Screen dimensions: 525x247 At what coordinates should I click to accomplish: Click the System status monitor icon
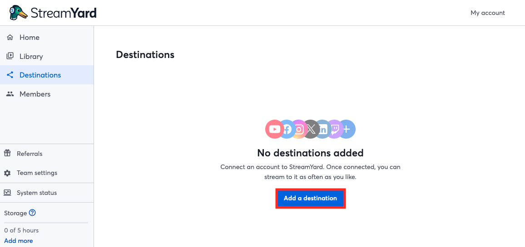[x=7, y=193]
